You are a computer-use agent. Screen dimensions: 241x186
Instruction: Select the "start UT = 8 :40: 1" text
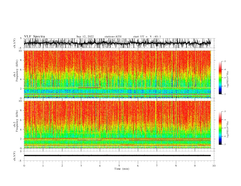click(x=147, y=36)
